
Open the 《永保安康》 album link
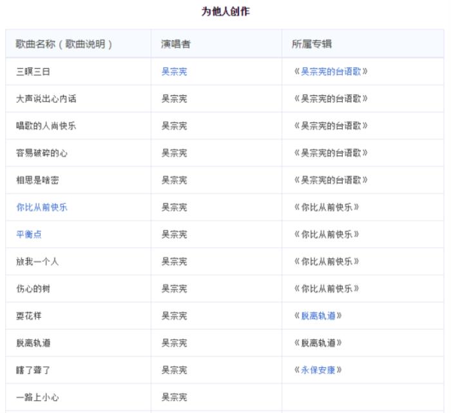click(x=318, y=370)
